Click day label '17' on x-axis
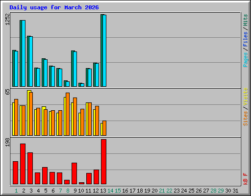The image size is (251, 196). click(132, 191)
